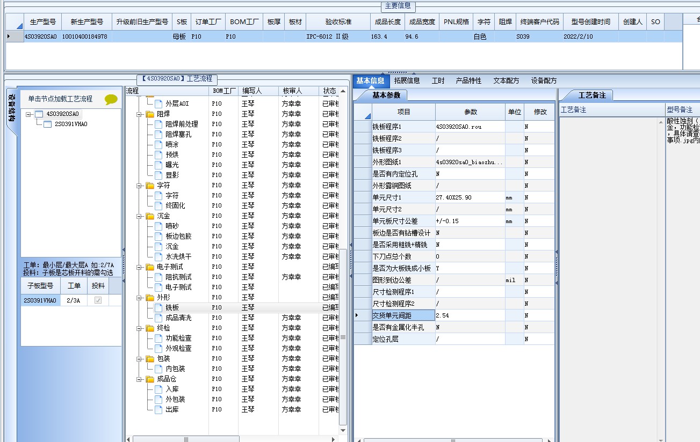The width and height of the screenshot is (700, 442).
Task: Click the document icon beside 阻抗测试
Action: [x=158, y=277]
